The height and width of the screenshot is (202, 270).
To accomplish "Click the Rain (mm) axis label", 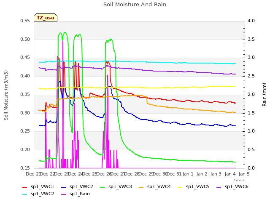I will point(264,95).
